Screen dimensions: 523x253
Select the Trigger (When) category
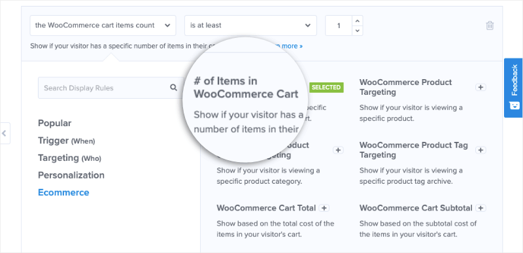pos(67,141)
